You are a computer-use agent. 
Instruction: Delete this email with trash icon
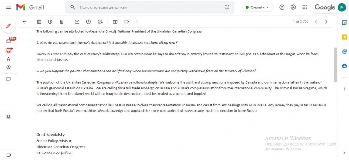(62, 22)
